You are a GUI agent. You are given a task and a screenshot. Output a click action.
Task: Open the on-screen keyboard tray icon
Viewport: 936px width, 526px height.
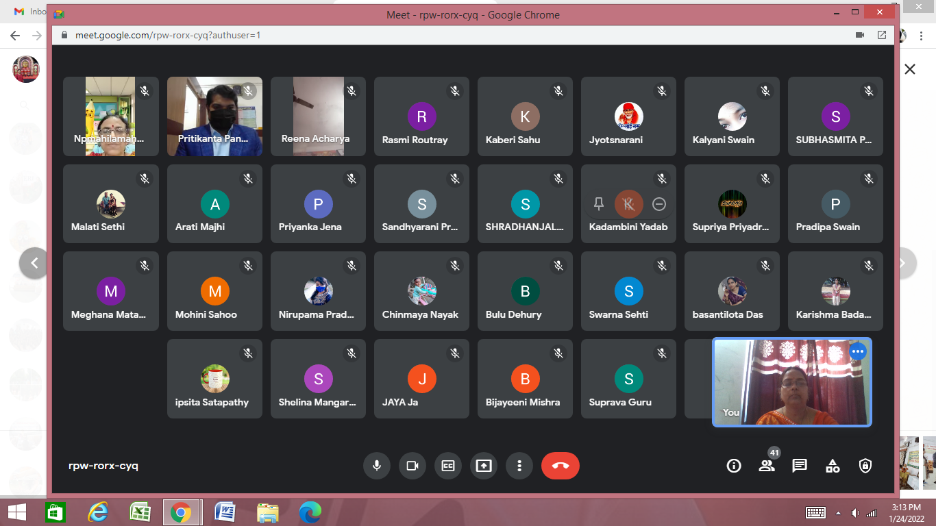pyautogui.click(x=816, y=513)
